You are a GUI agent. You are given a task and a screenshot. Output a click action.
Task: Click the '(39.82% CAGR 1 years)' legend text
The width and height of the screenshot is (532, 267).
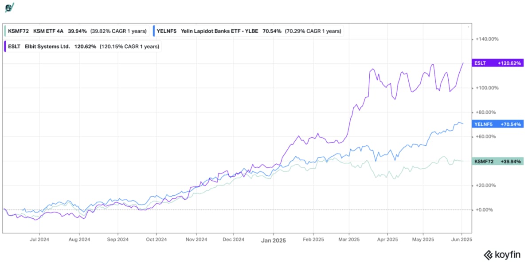118,31
